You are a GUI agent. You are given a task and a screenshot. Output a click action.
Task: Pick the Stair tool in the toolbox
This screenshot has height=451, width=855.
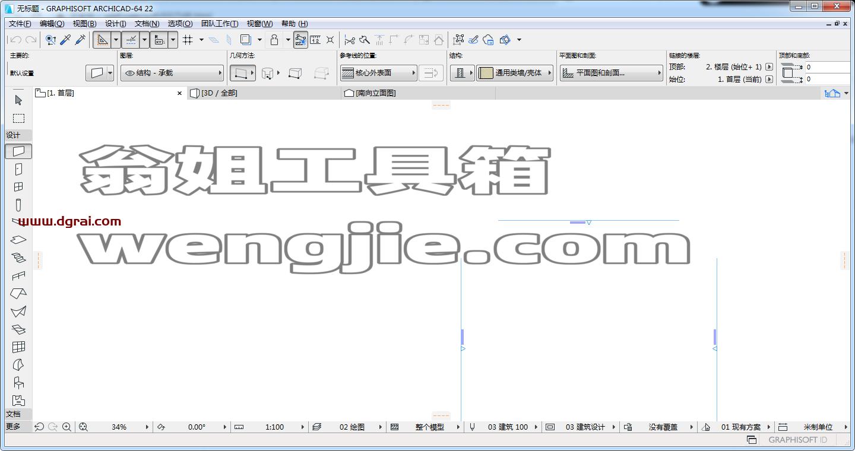click(x=18, y=258)
